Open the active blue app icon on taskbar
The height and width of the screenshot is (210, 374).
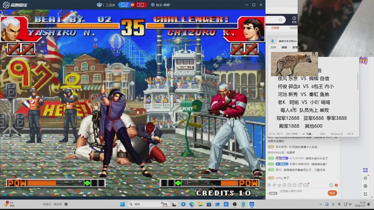coord(252,204)
